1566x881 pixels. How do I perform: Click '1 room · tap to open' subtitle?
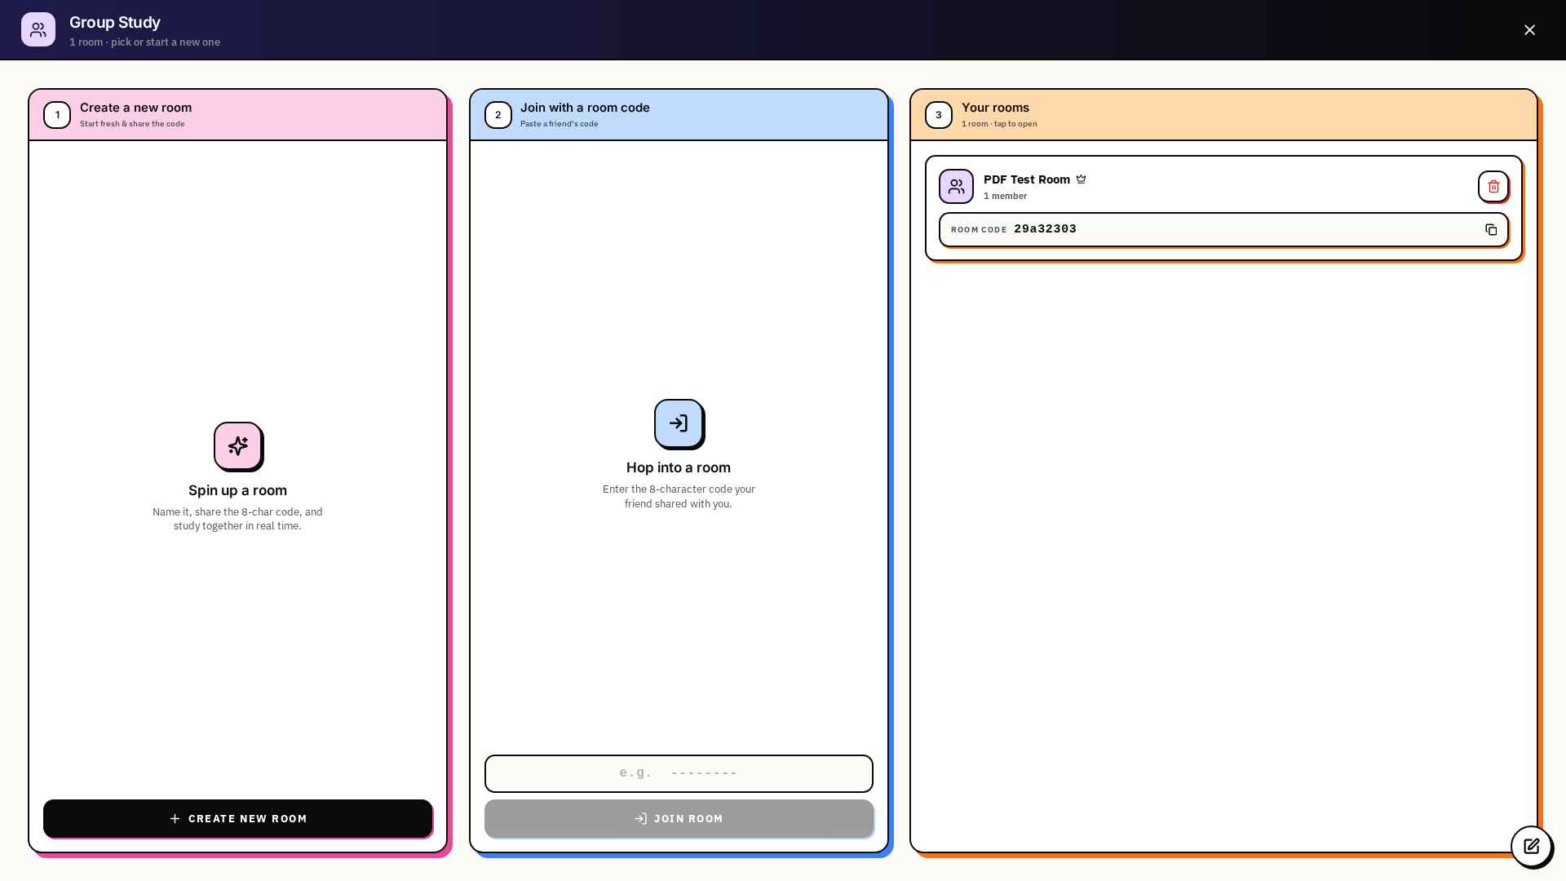[x=999, y=124]
